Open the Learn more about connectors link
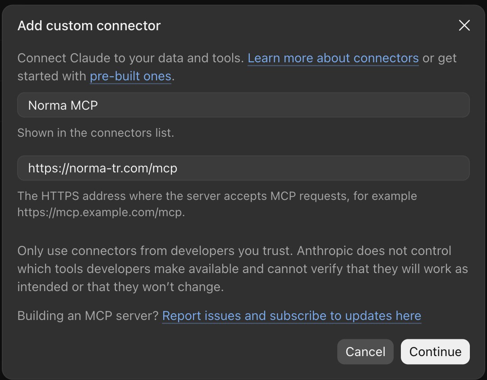The image size is (487, 380). pos(333,58)
